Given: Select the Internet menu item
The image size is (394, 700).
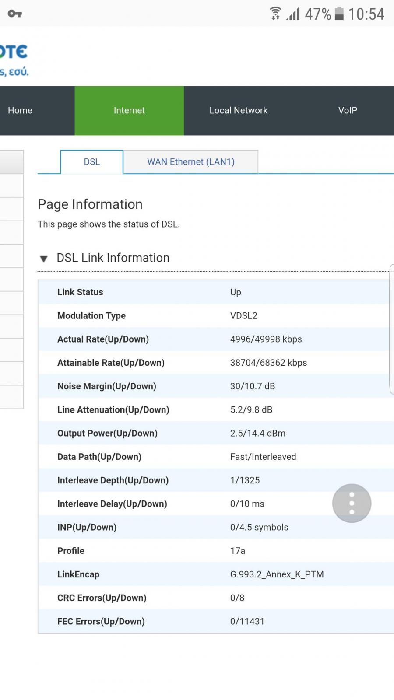Looking at the screenshot, I should click(x=129, y=110).
